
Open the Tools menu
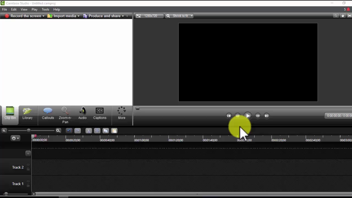click(x=45, y=9)
